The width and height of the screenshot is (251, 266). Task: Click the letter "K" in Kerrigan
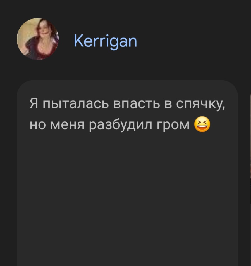pos(78,41)
